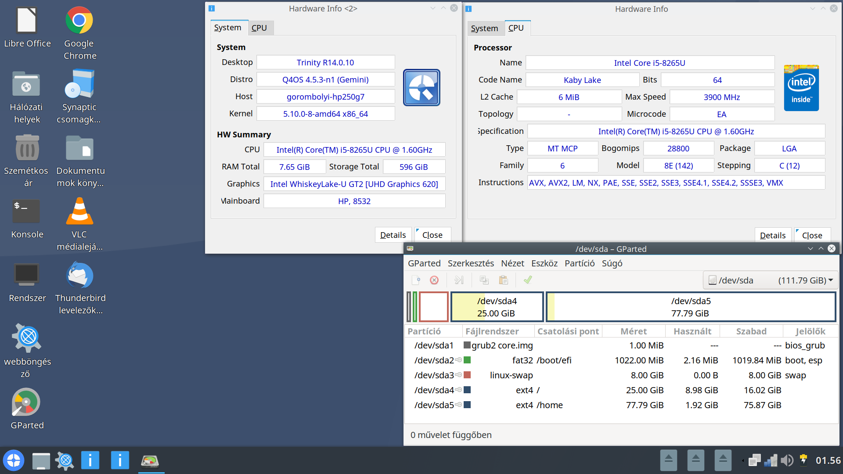Open Eszköz menu in GParted
Image resolution: width=843 pixels, height=474 pixels.
[x=544, y=263]
